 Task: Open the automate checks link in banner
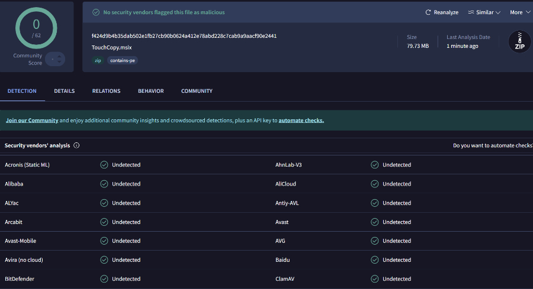(x=301, y=121)
